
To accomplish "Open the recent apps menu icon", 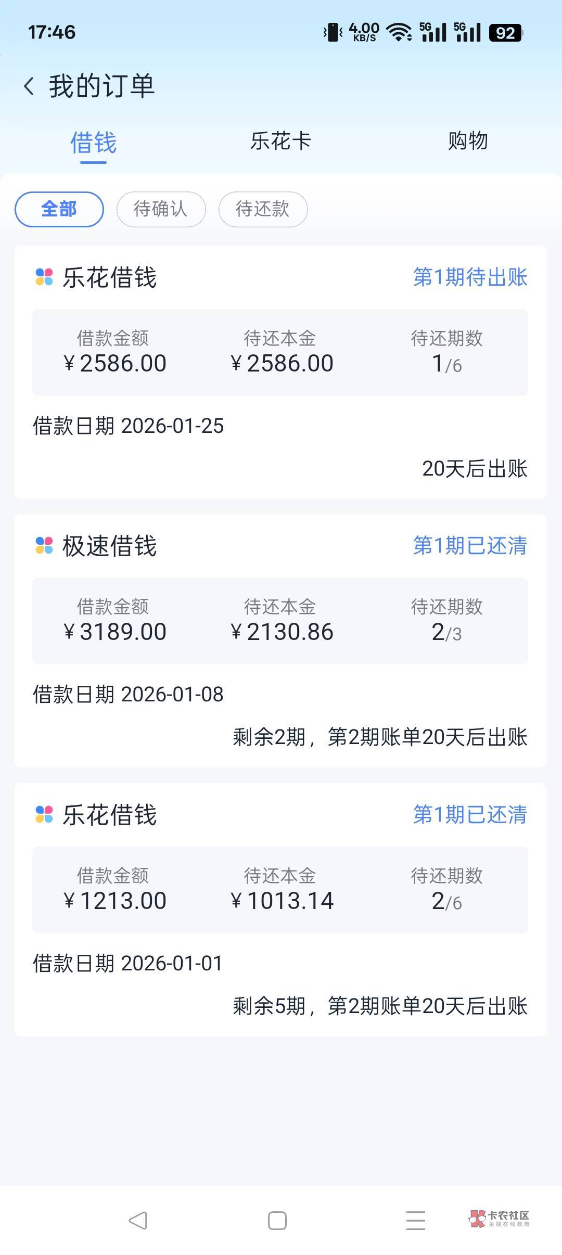I will point(415,1220).
